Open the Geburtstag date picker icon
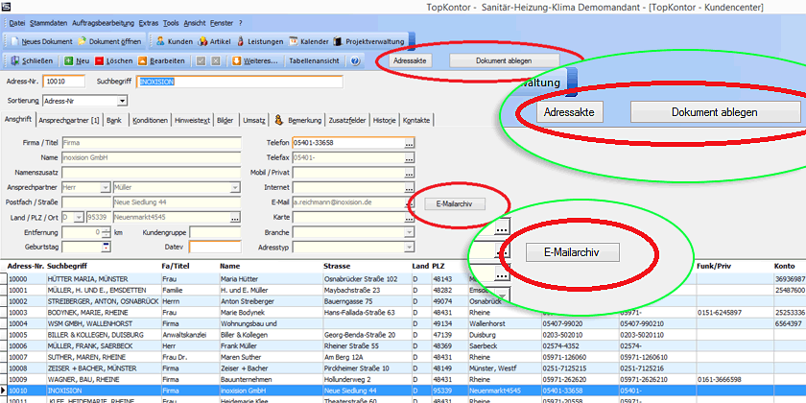 (106, 247)
